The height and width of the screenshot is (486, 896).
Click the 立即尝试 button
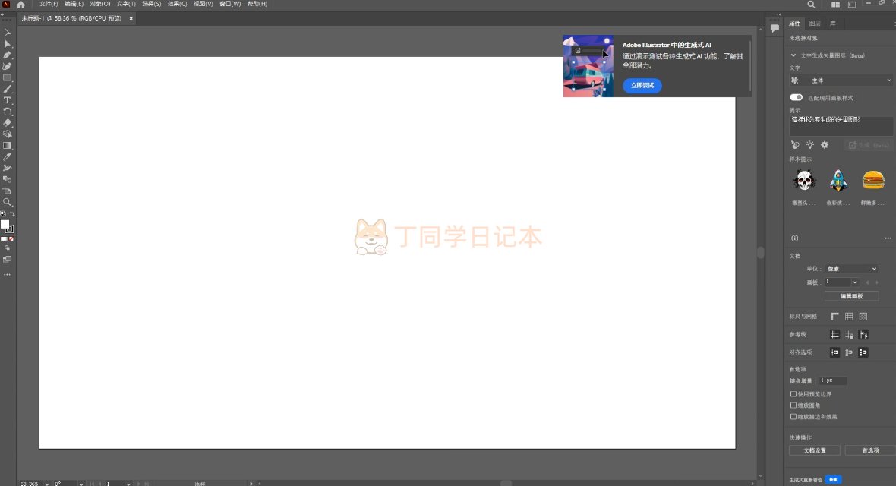642,86
